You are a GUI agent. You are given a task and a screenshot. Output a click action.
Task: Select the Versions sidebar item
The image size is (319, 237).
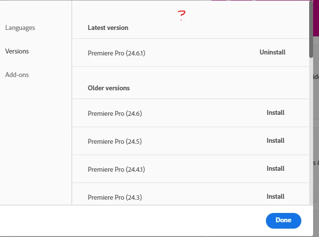[17, 52]
